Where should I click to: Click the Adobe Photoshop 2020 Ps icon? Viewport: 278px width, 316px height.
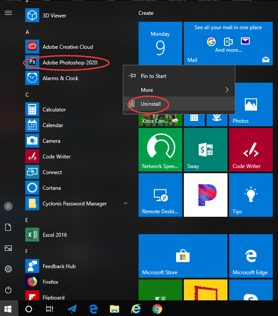click(x=32, y=62)
